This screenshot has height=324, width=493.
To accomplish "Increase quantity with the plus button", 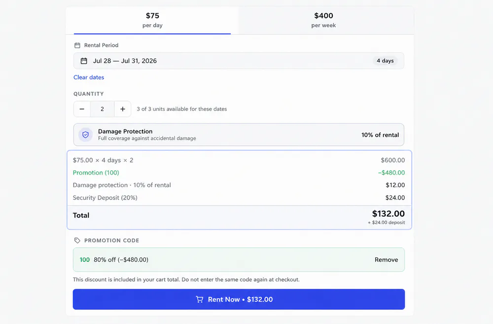I will point(123,109).
